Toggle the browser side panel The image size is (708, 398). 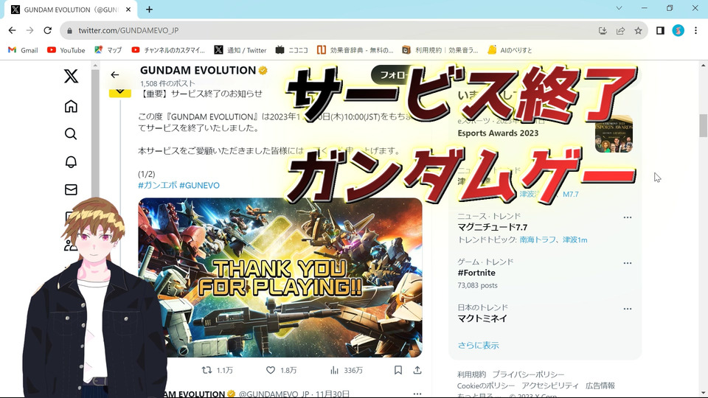pyautogui.click(x=660, y=30)
